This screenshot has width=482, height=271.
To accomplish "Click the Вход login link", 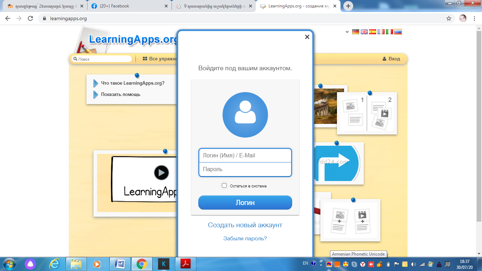I will [391, 59].
